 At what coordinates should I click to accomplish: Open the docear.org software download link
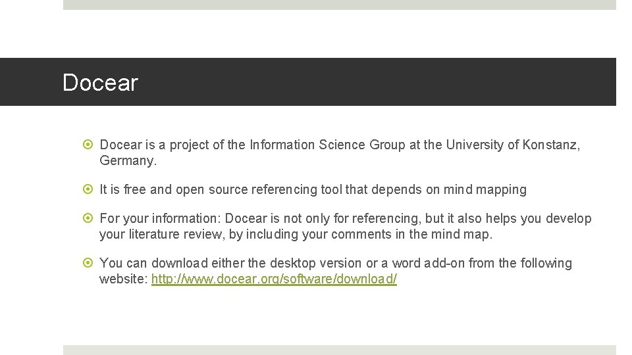pyautogui.click(x=274, y=279)
